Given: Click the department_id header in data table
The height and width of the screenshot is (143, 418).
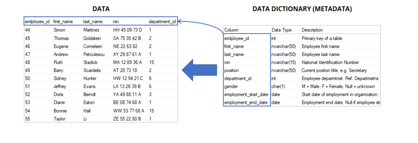Looking at the screenshot, I should click(x=162, y=22).
